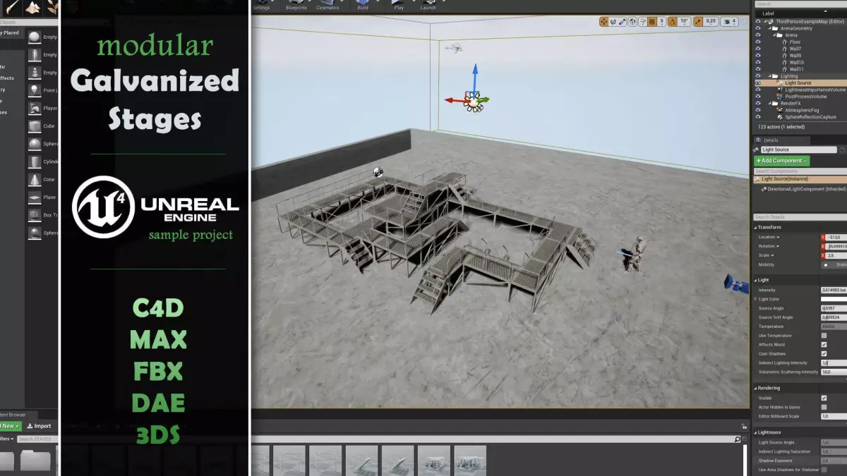Pick Cone from Place panel
This screenshot has width=847, height=476.
coord(43,180)
